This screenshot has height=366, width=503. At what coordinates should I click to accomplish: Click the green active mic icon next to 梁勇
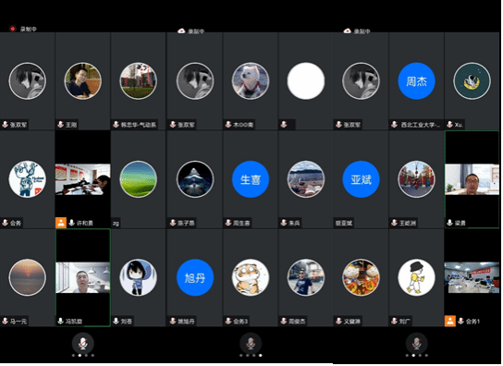[x=449, y=223]
